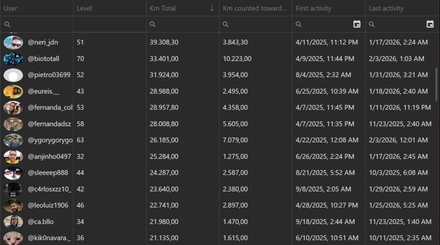Click the search icon under Km counted toward
Image resolution: width=440 pixels, height=245 pixels.
pyautogui.click(x=226, y=24)
